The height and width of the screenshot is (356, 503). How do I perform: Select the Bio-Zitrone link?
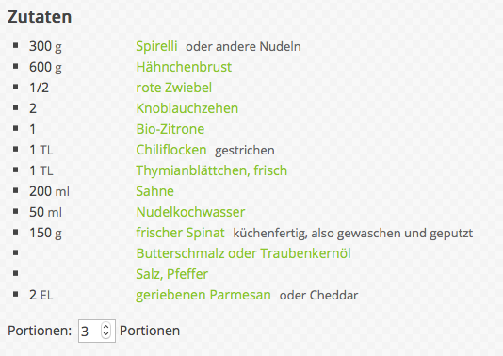click(170, 129)
